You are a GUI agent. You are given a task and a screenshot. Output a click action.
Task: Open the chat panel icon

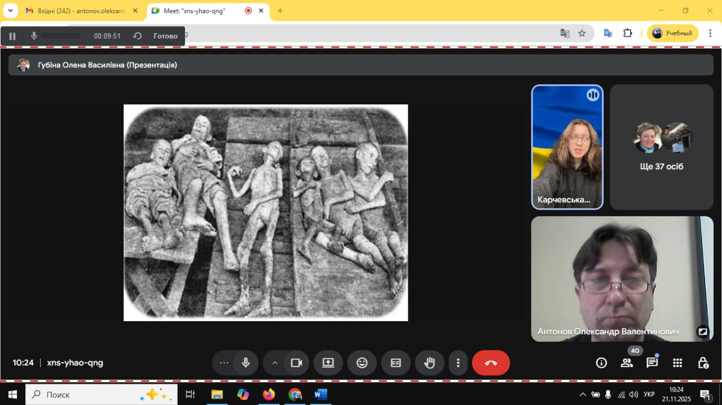coord(652,363)
